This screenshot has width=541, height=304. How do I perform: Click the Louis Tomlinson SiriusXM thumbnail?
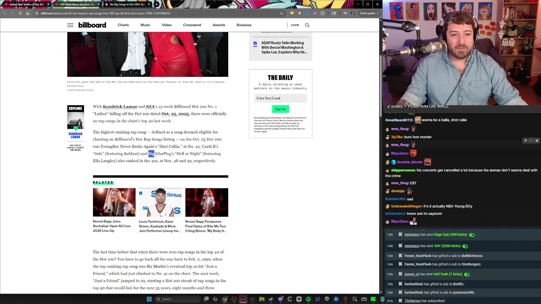click(x=160, y=202)
